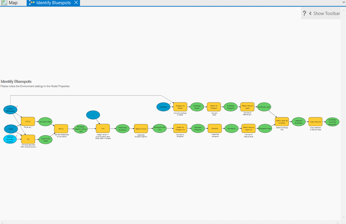Select the Bluespots output oval after Dissolve
Screen dimensions: 346x224
(x=232, y=128)
